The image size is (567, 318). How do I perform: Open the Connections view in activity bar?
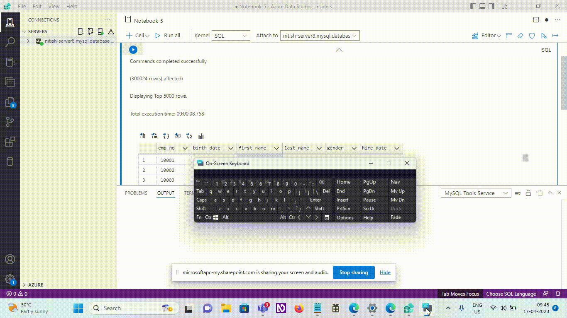coord(10,22)
